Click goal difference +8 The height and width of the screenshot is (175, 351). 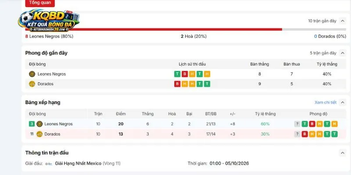[x=233, y=124]
